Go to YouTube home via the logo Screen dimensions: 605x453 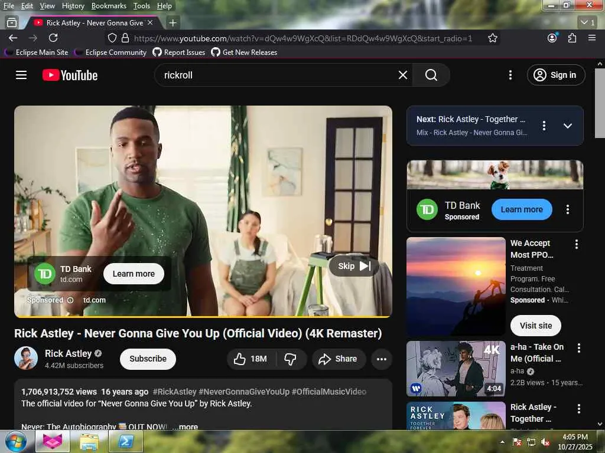pyautogui.click(x=70, y=75)
